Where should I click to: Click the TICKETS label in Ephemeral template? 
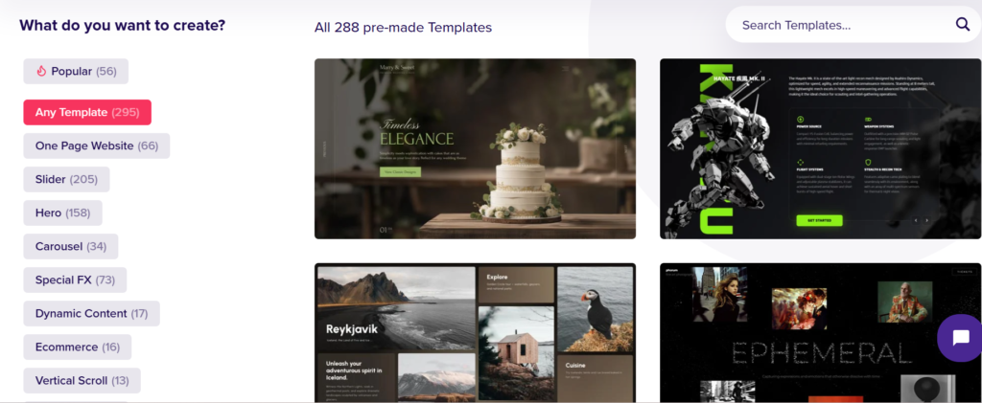(x=964, y=272)
